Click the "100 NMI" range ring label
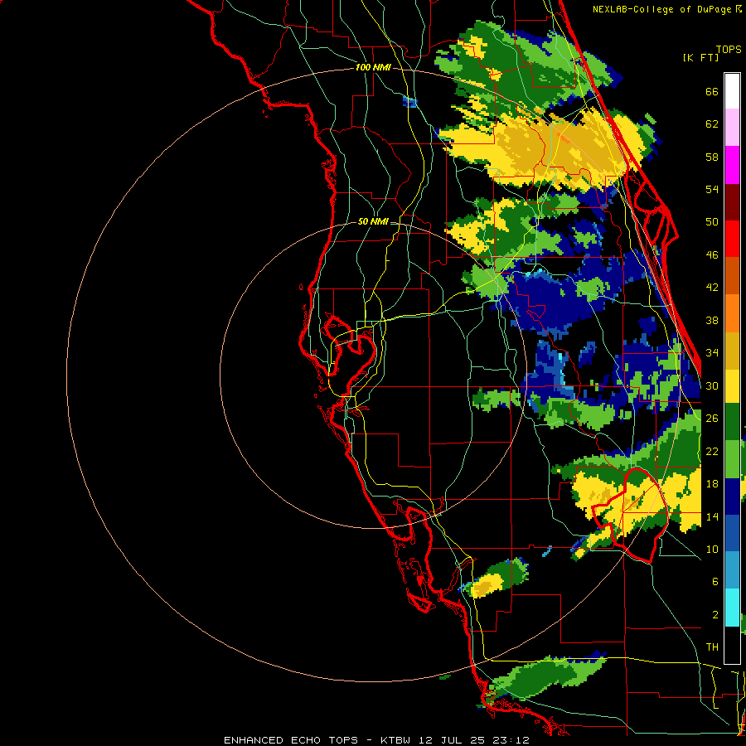The height and width of the screenshot is (746, 746). coord(373,68)
